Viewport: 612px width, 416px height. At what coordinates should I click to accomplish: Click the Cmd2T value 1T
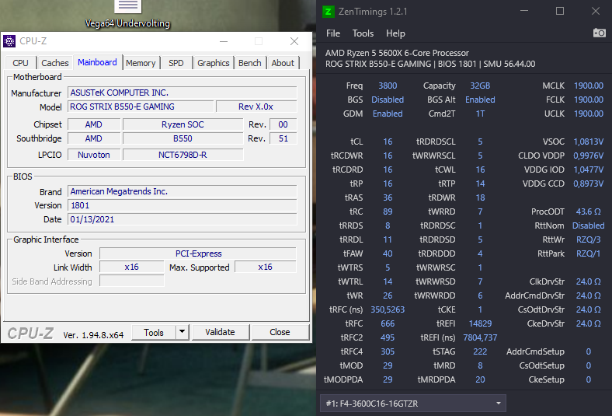click(x=480, y=114)
